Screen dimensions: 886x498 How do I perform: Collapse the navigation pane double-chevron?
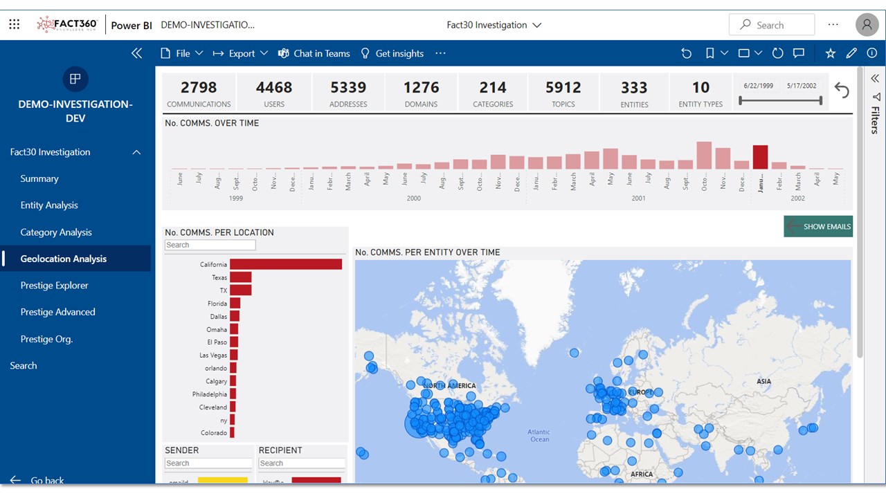tap(136, 53)
